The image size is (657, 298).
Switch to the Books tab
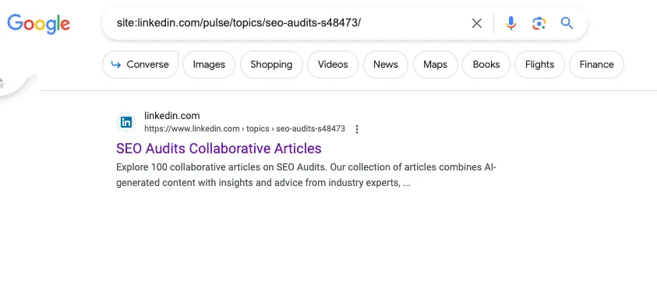point(486,65)
